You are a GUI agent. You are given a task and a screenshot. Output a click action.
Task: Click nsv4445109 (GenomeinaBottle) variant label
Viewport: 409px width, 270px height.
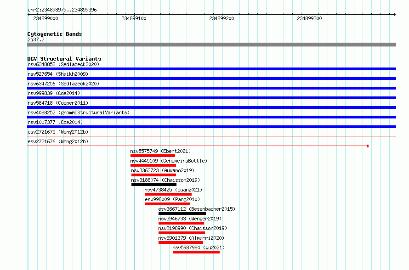pyautogui.click(x=169, y=161)
